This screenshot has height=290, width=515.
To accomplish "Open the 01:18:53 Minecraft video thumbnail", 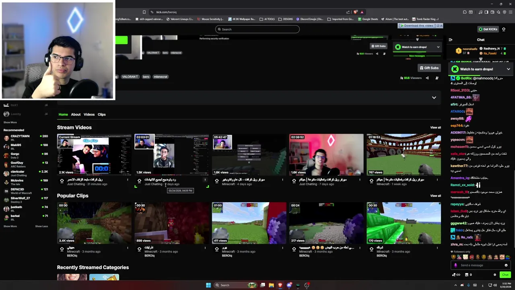I will [x=404, y=155].
